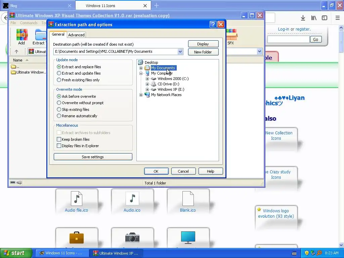Image resolution: width=344 pixels, height=258 pixels.
Task: Click the magnifier tray icon
Action: (x=319, y=253)
